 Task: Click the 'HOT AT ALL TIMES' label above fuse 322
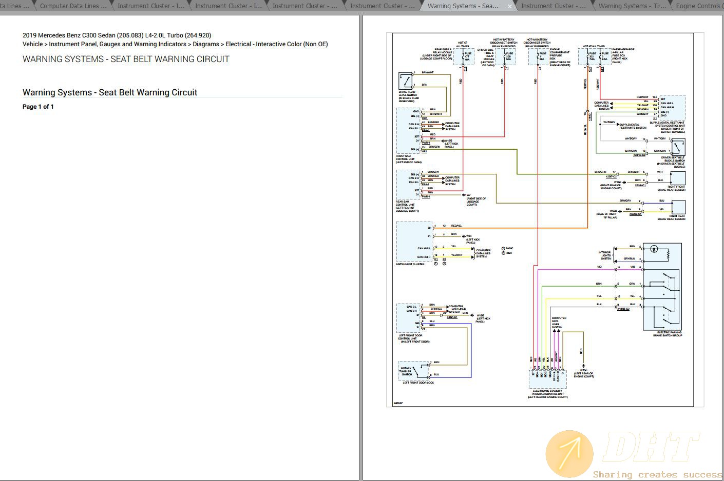pos(594,46)
